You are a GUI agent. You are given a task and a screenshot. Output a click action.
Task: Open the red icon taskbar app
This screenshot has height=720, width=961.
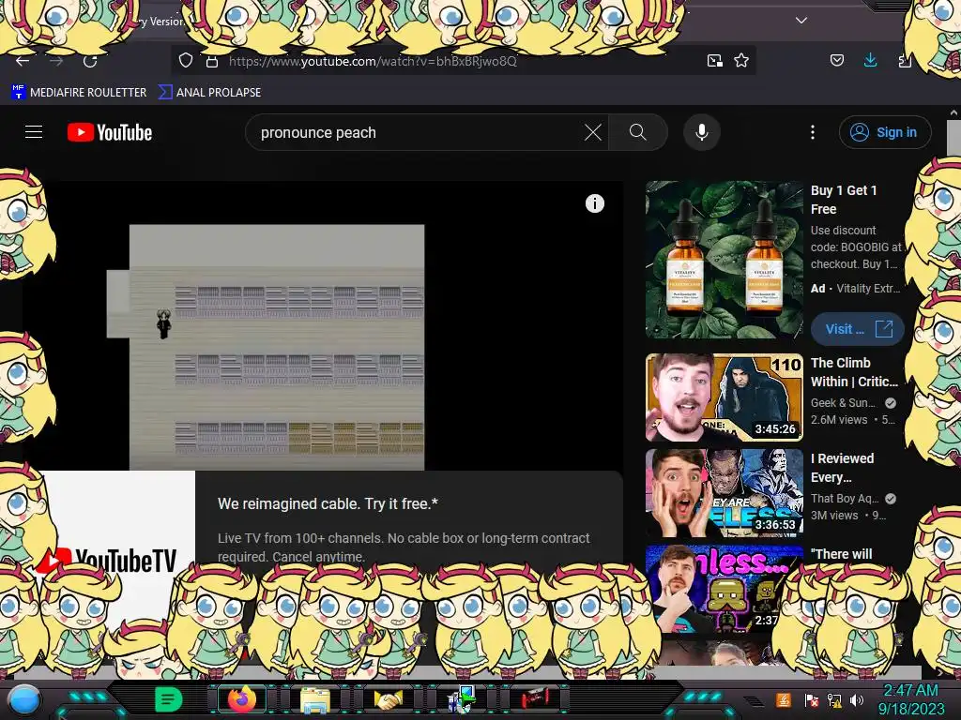pos(534,698)
